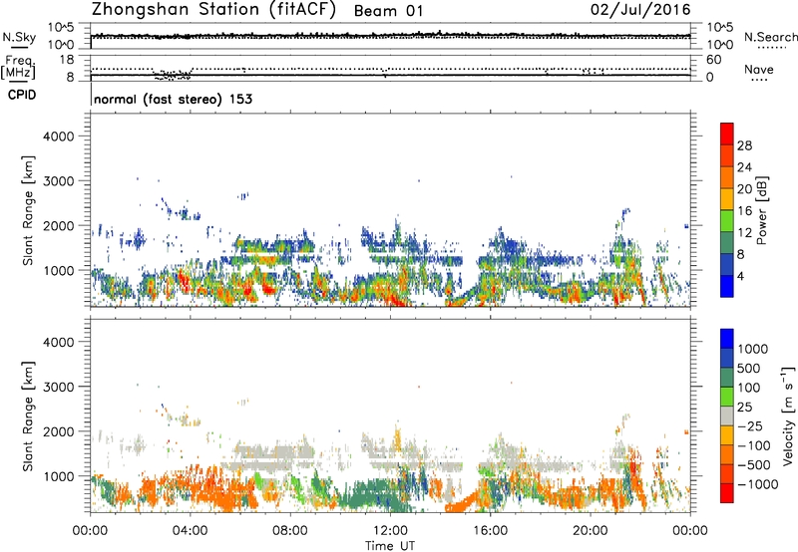Viewport: 798px width, 552px height.
Task: Click the date '02/Jul/2016'
Action: point(640,10)
